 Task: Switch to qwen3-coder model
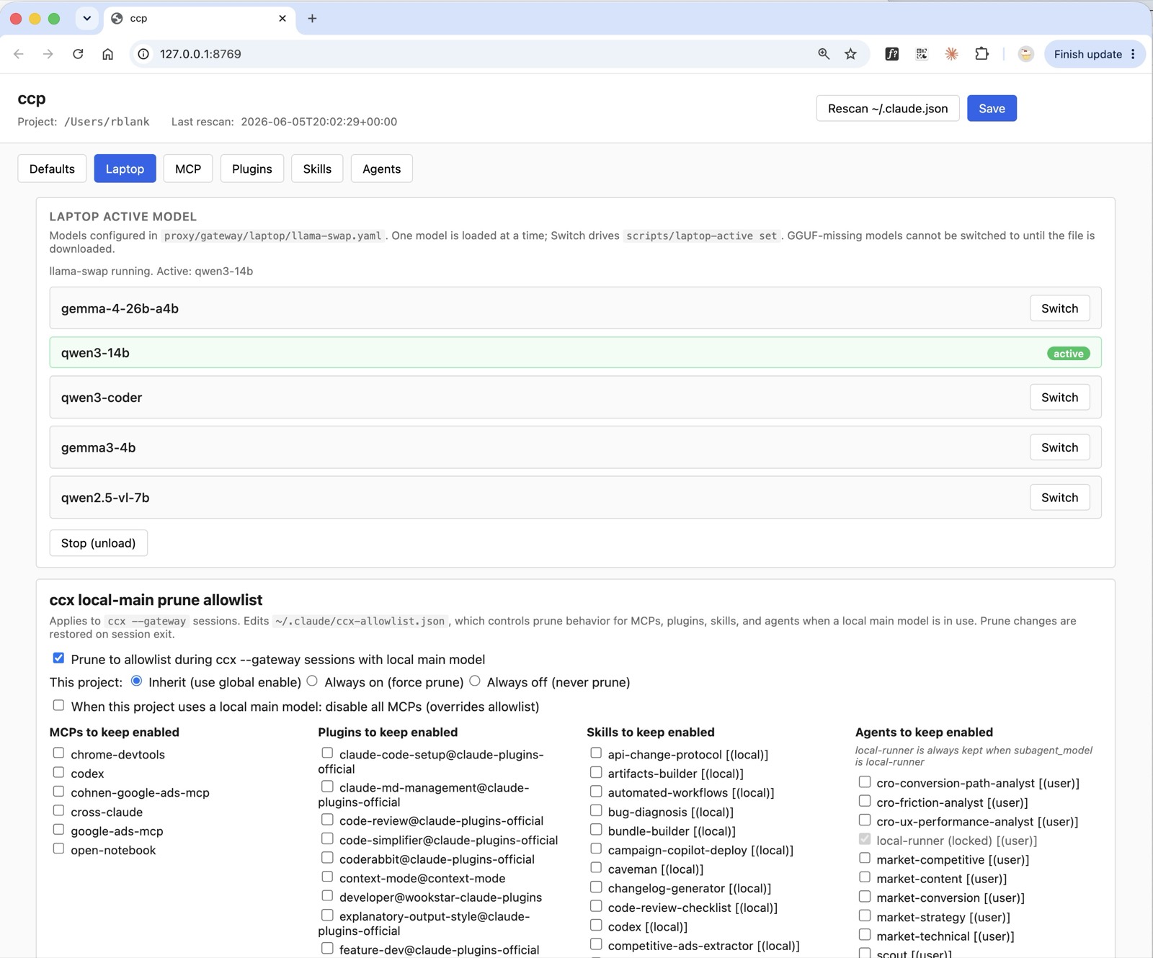pyautogui.click(x=1059, y=398)
